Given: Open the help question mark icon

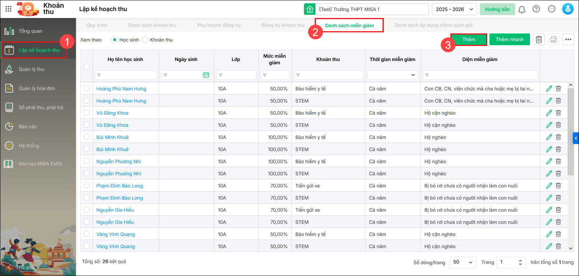Looking at the screenshot, I should point(536,9).
